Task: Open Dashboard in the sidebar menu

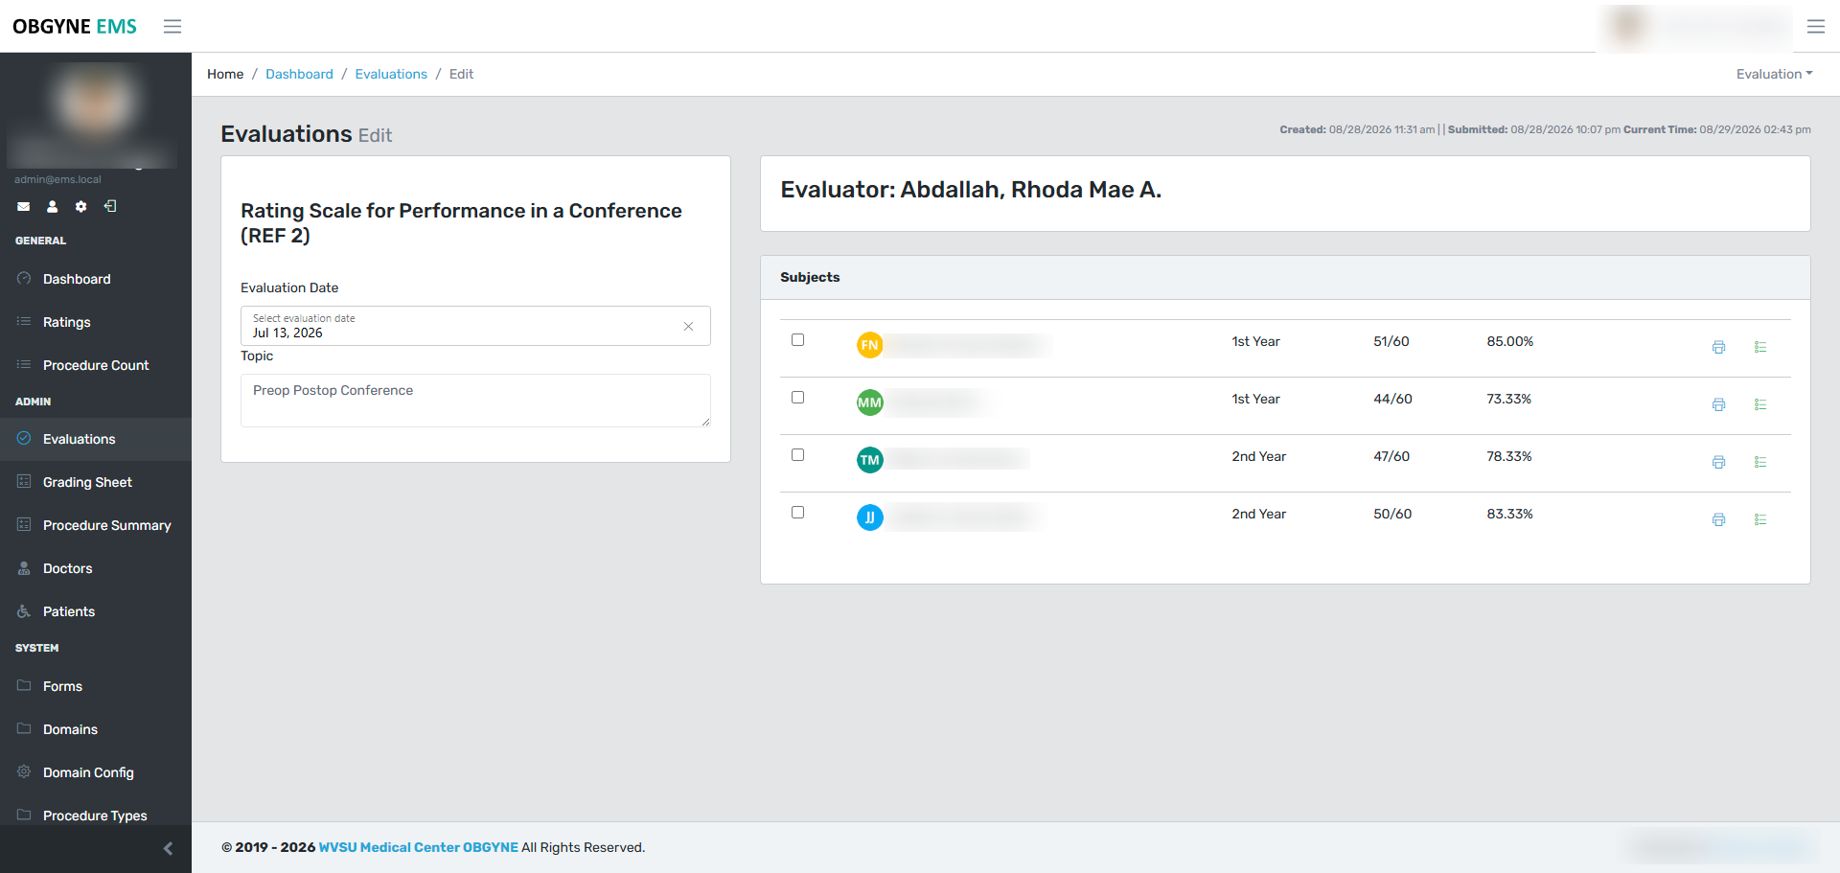Action: [96, 279]
